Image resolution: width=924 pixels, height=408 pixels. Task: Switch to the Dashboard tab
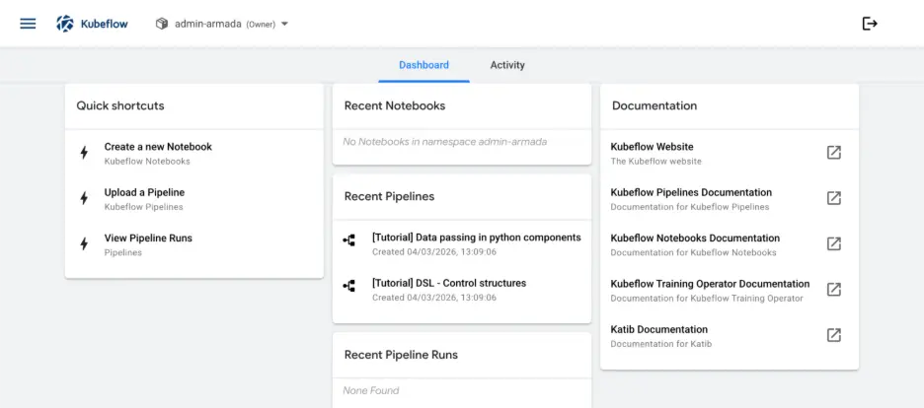coord(423,65)
